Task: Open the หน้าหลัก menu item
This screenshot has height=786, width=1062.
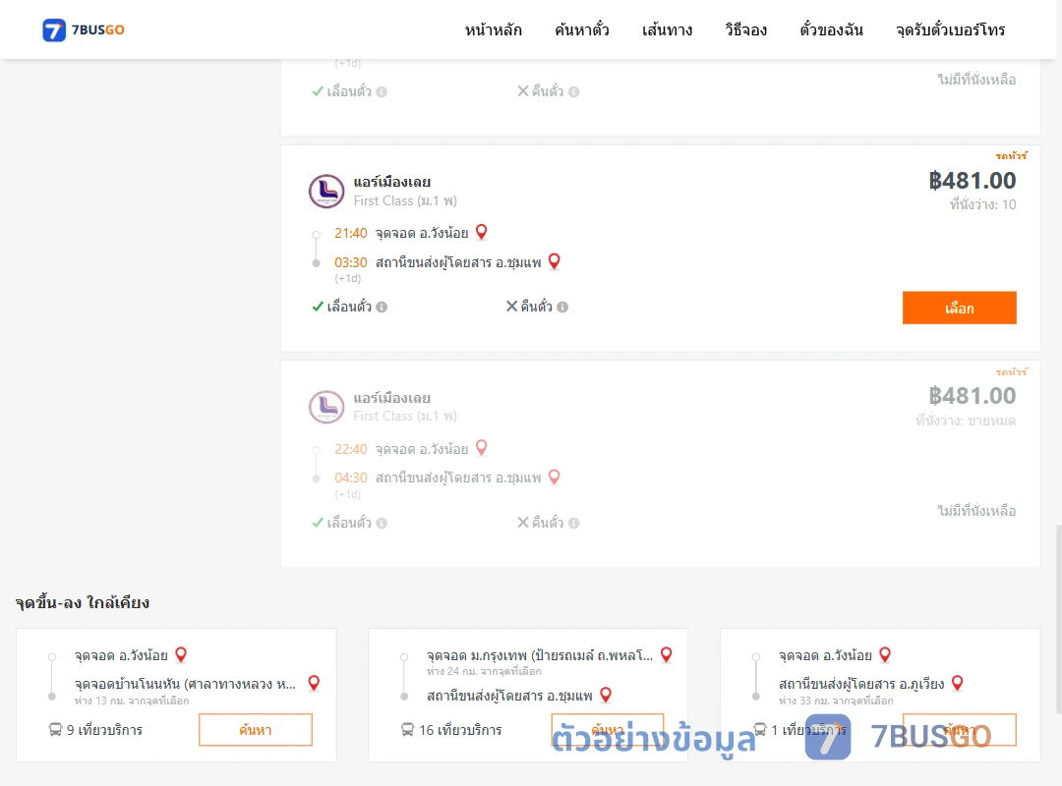Action: click(x=493, y=29)
